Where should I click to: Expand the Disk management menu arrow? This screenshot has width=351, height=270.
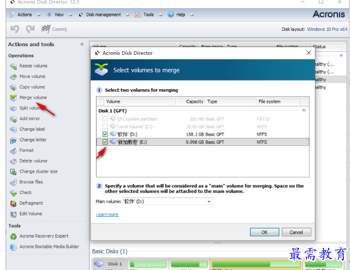coord(127,15)
